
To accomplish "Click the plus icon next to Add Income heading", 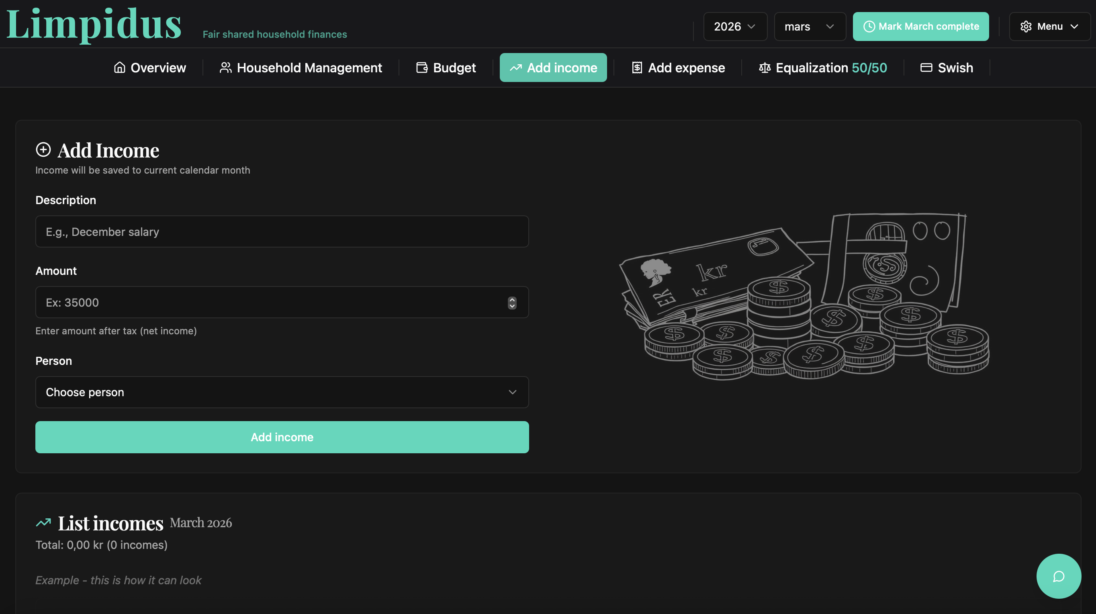I will pos(43,149).
